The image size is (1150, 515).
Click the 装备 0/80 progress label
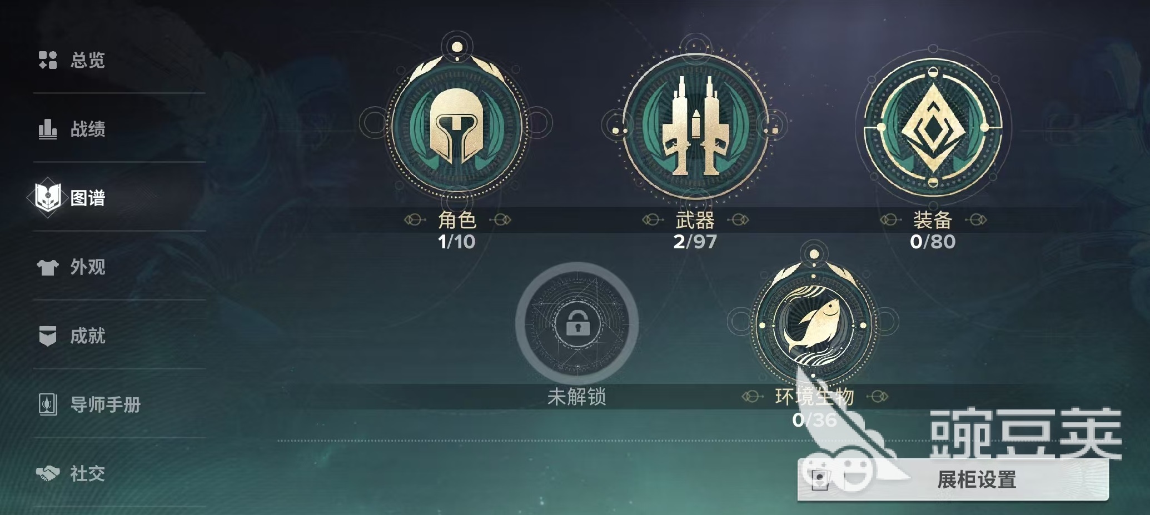[933, 242]
